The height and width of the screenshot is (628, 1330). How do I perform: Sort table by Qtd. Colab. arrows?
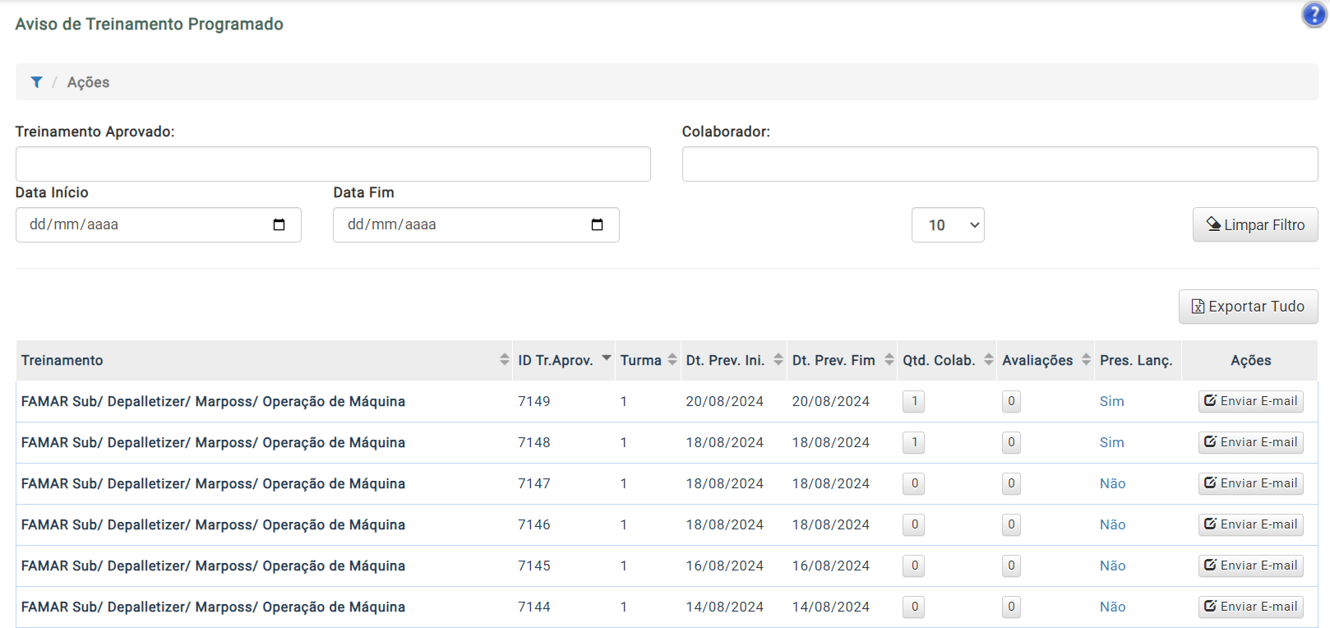tap(988, 360)
